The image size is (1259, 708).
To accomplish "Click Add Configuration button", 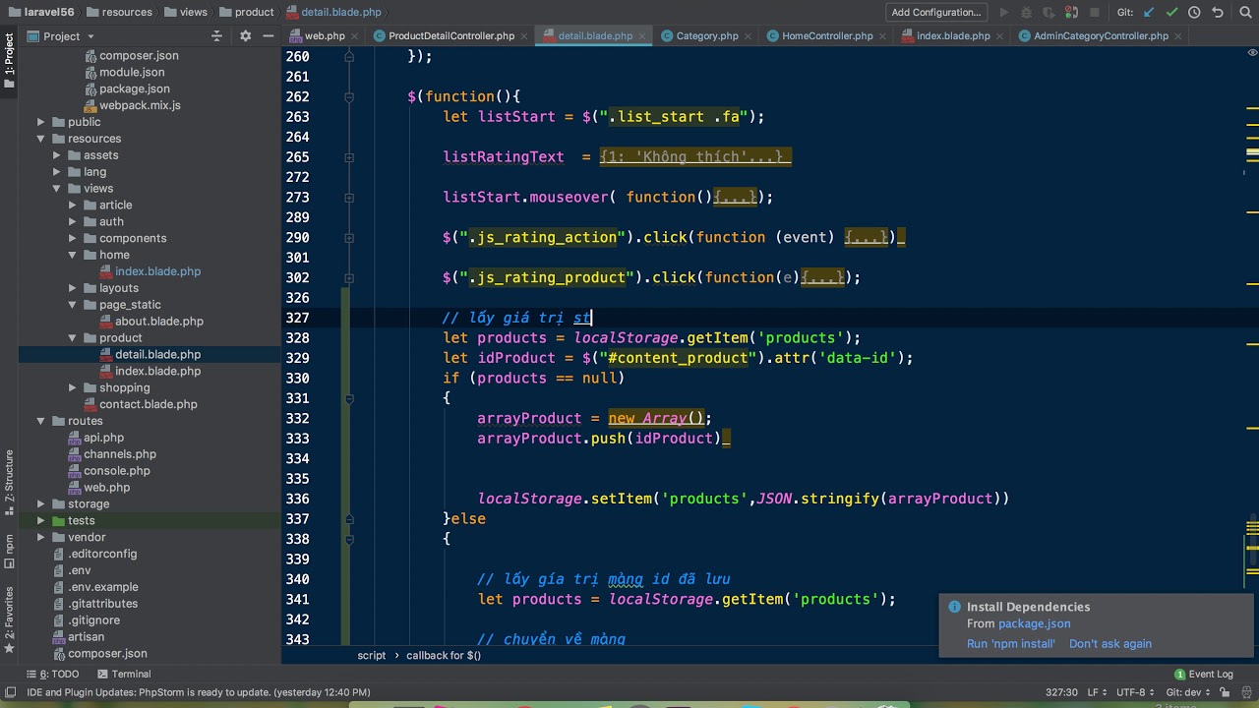I will click(x=935, y=12).
